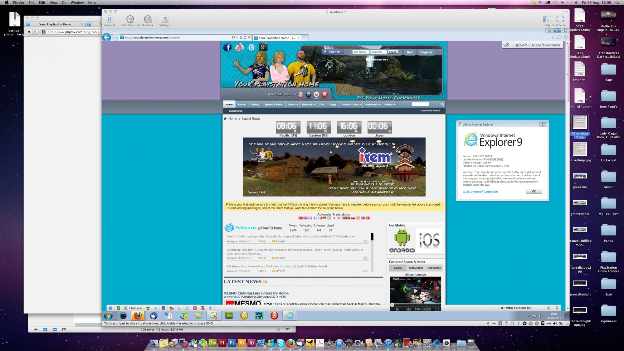The width and height of the screenshot is (624, 351).
Task: Select the US flag regional news icon
Action: [x=300, y=94]
